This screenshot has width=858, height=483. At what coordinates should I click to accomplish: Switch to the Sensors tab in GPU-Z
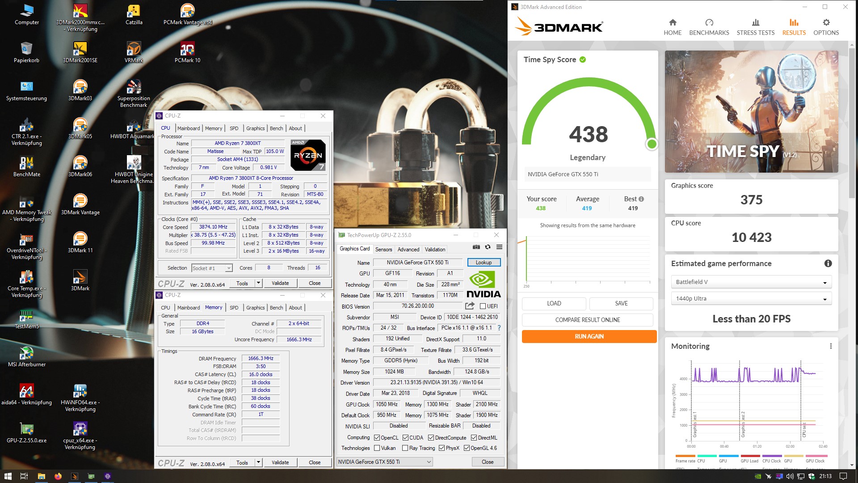[x=383, y=250]
